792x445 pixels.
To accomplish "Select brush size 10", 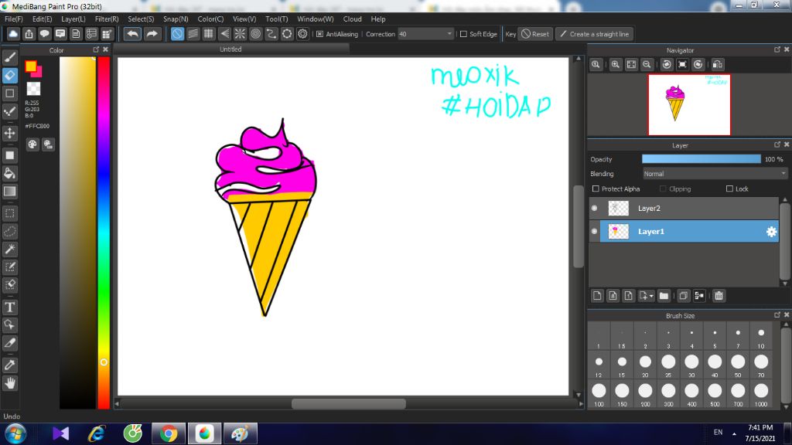I will click(x=761, y=337).
